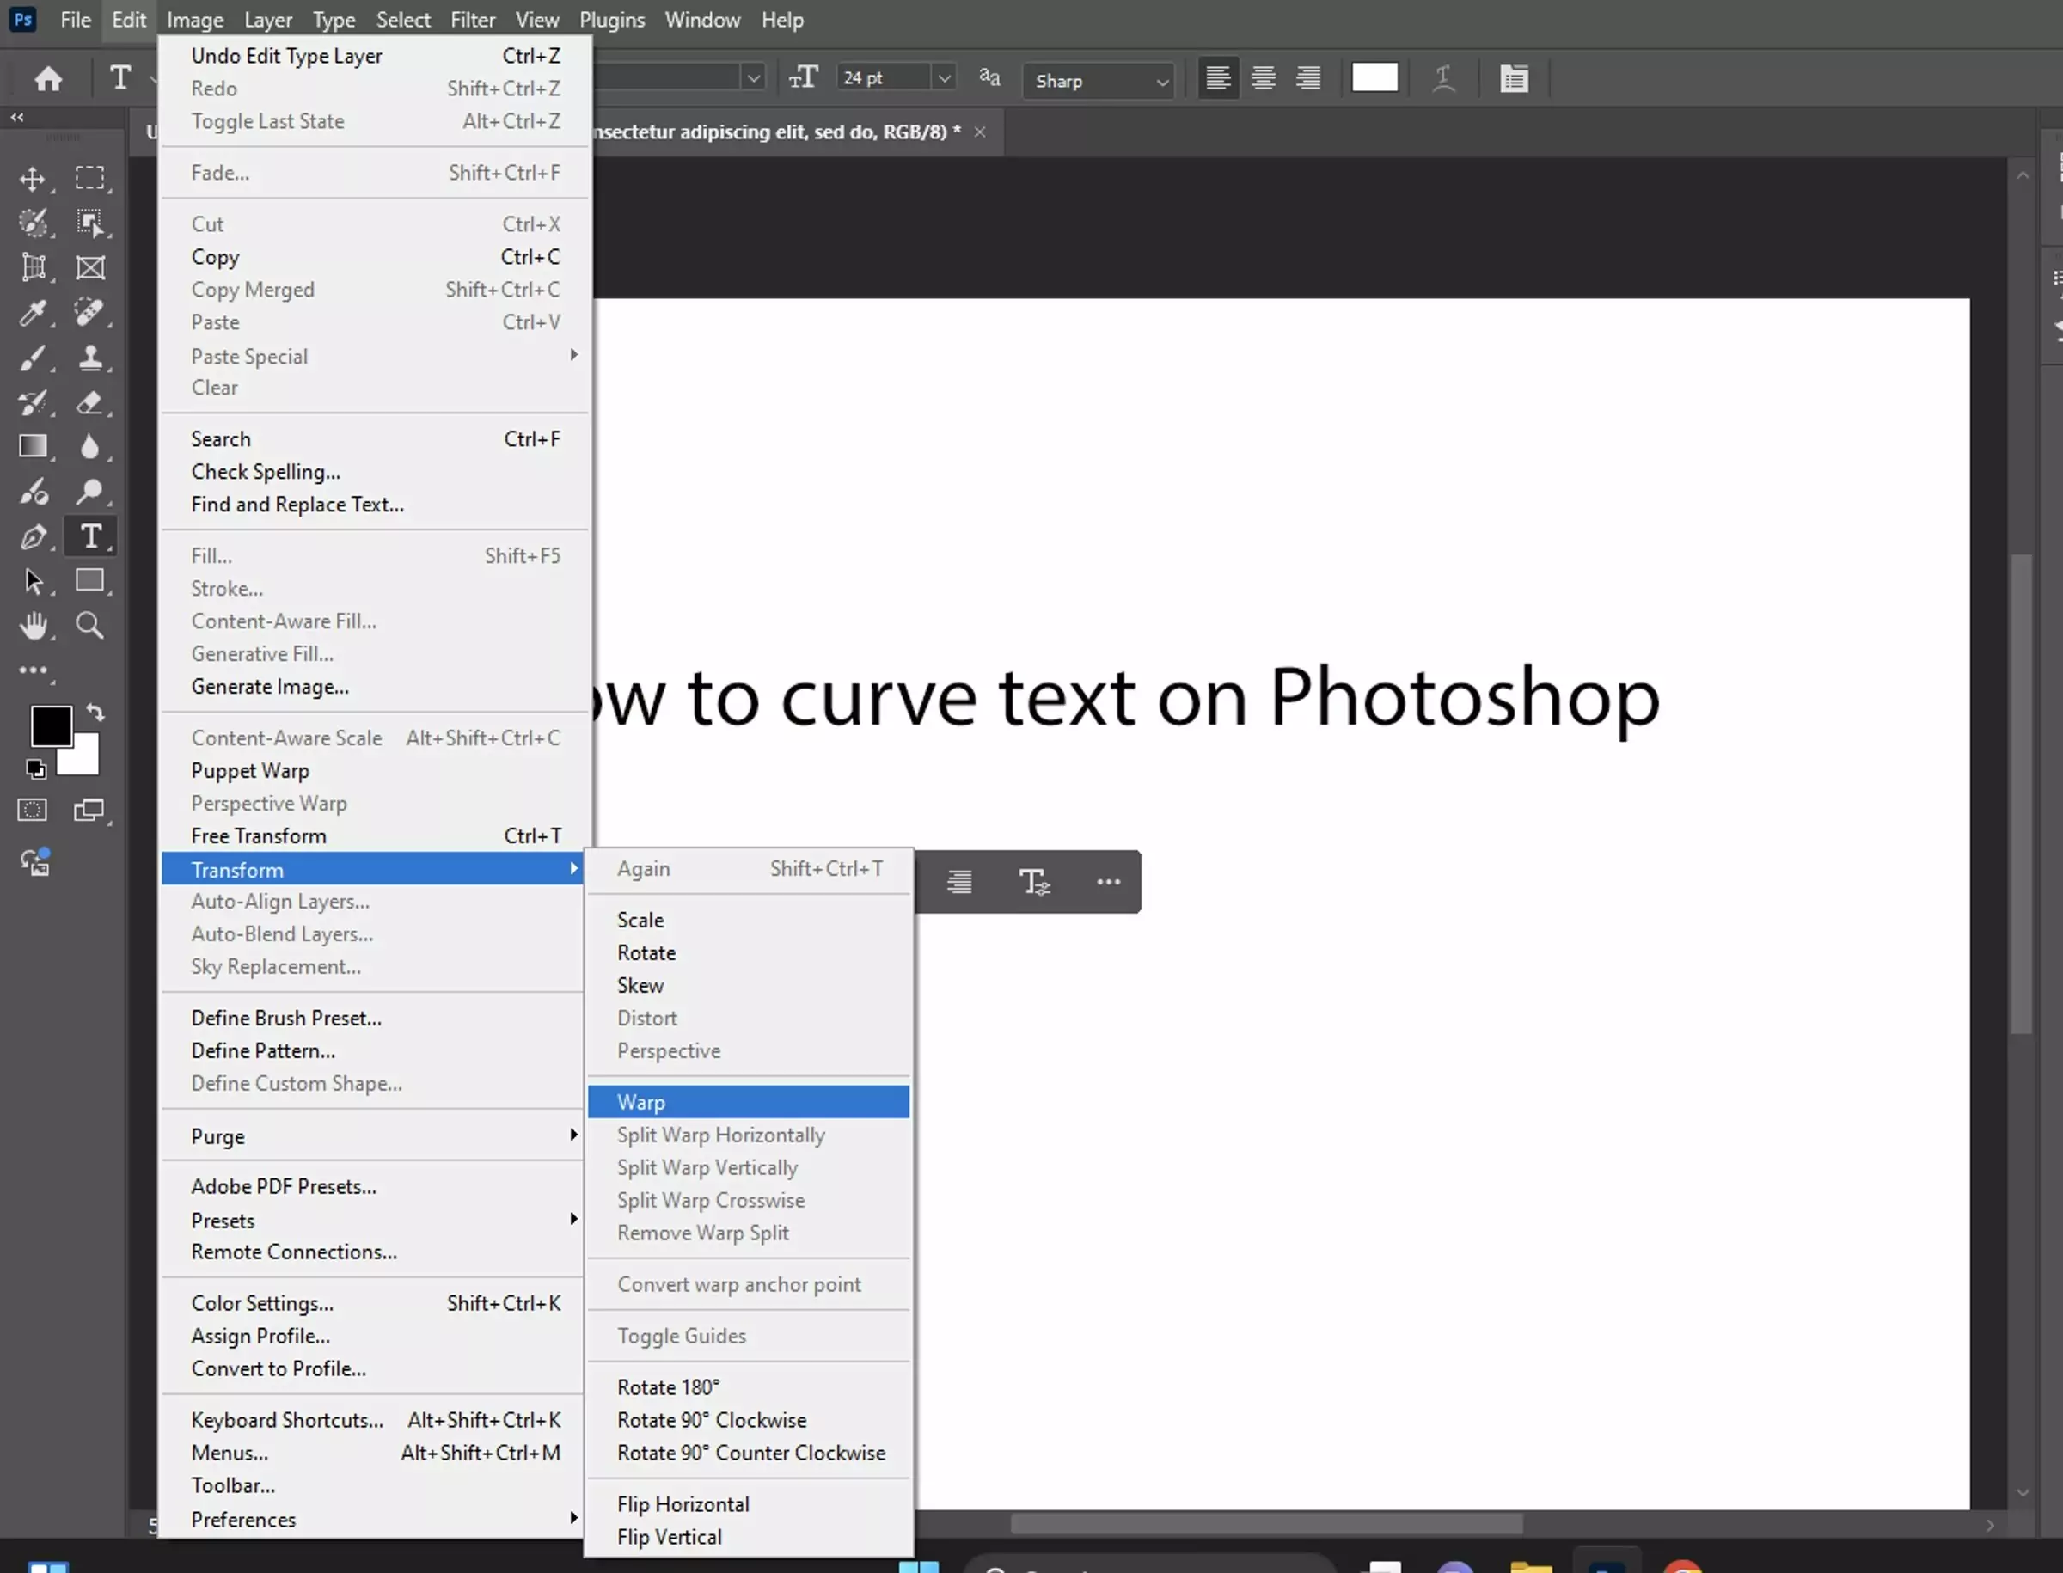The height and width of the screenshot is (1573, 2063).
Task: Open the Create Warped Text dialog icon
Action: [x=1443, y=77]
